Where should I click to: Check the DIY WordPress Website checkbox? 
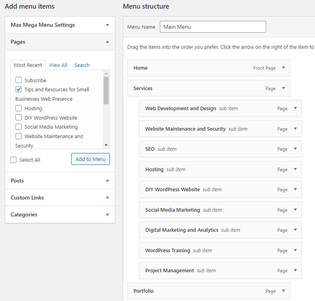tap(18, 118)
